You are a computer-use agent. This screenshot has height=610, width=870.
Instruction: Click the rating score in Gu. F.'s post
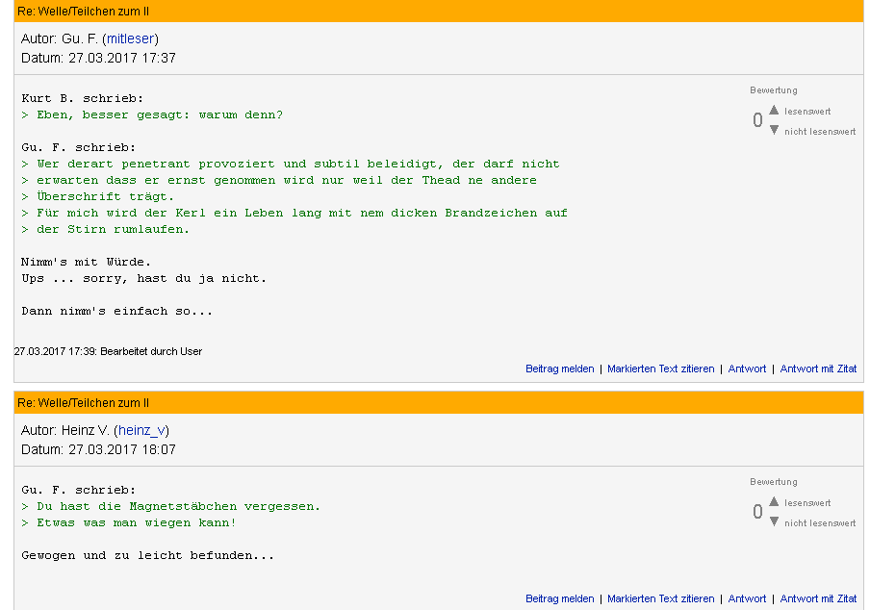(x=757, y=121)
